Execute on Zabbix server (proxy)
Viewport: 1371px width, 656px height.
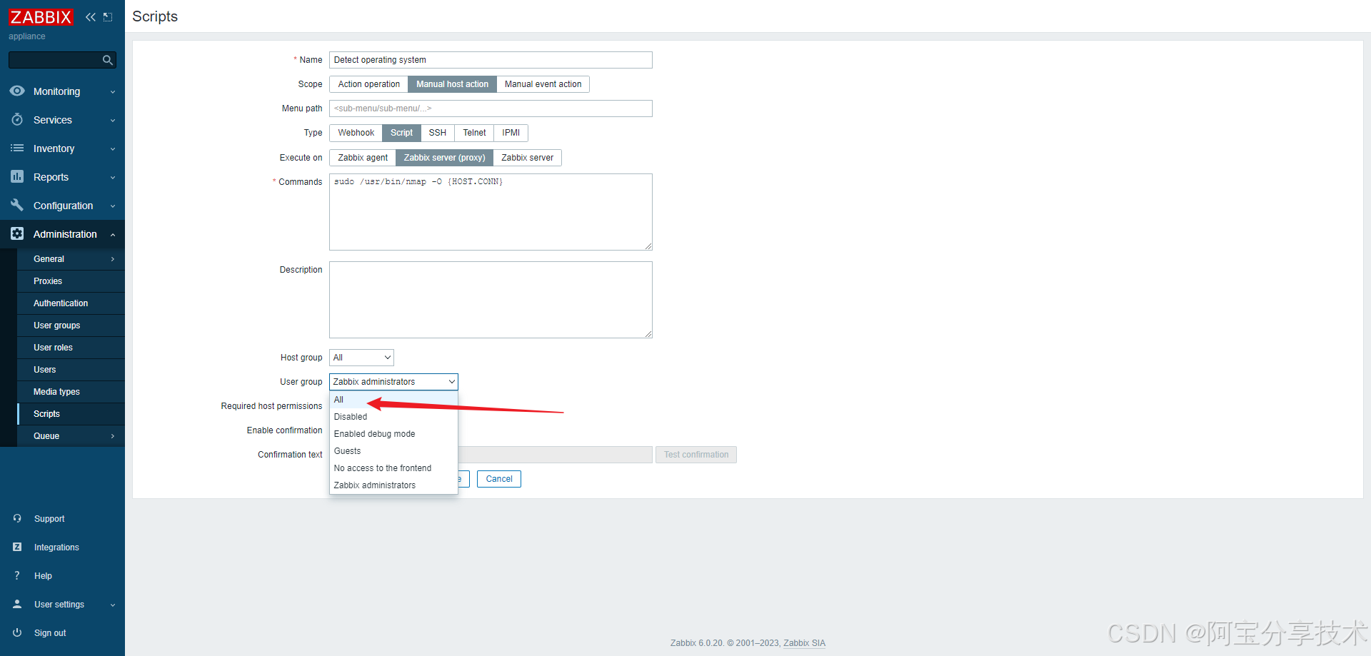pyautogui.click(x=444, y=158)
